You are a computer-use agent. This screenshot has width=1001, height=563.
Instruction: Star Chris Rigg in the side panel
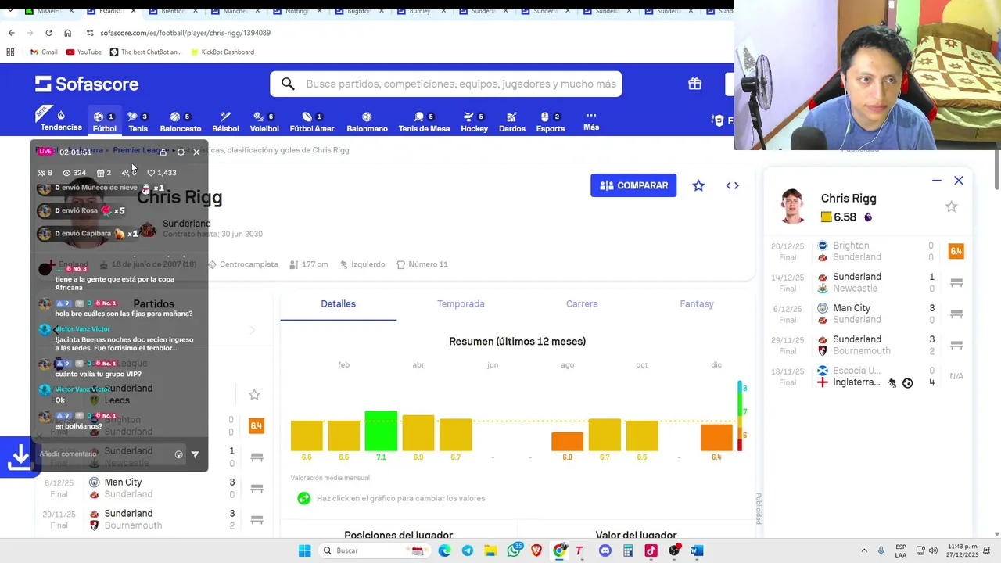point(951,206)
